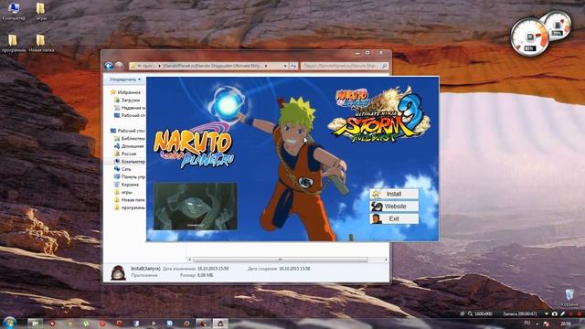Click Exit in the Naruto installer

(x=394, y=218)
